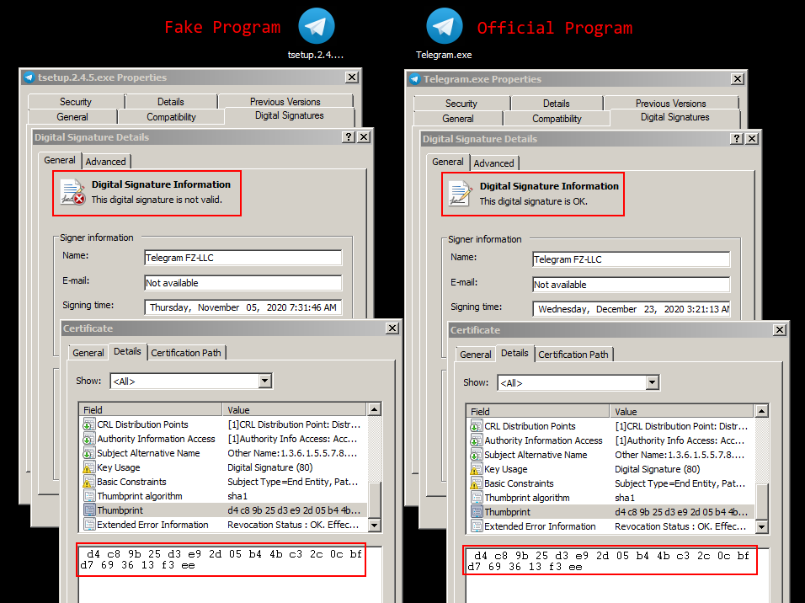Click the valid signature icon in right window

coord(460,194)
